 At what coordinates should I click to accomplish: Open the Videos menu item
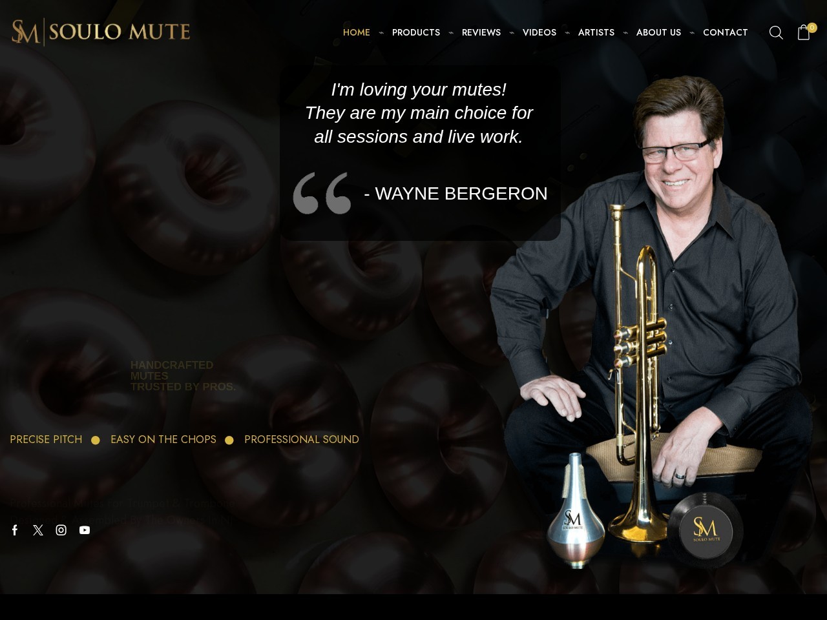coord(539,32)
